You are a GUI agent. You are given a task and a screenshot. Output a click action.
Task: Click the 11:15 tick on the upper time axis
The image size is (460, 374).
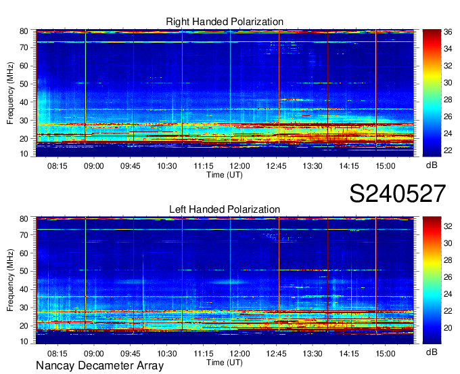(204, 166)
